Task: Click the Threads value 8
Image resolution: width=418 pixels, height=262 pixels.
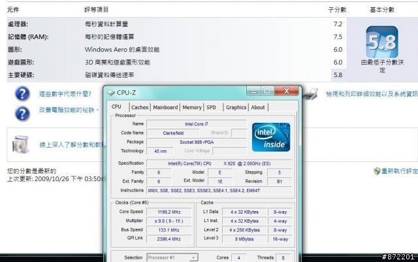Action: pyautogui.click(x=283, y=257)
